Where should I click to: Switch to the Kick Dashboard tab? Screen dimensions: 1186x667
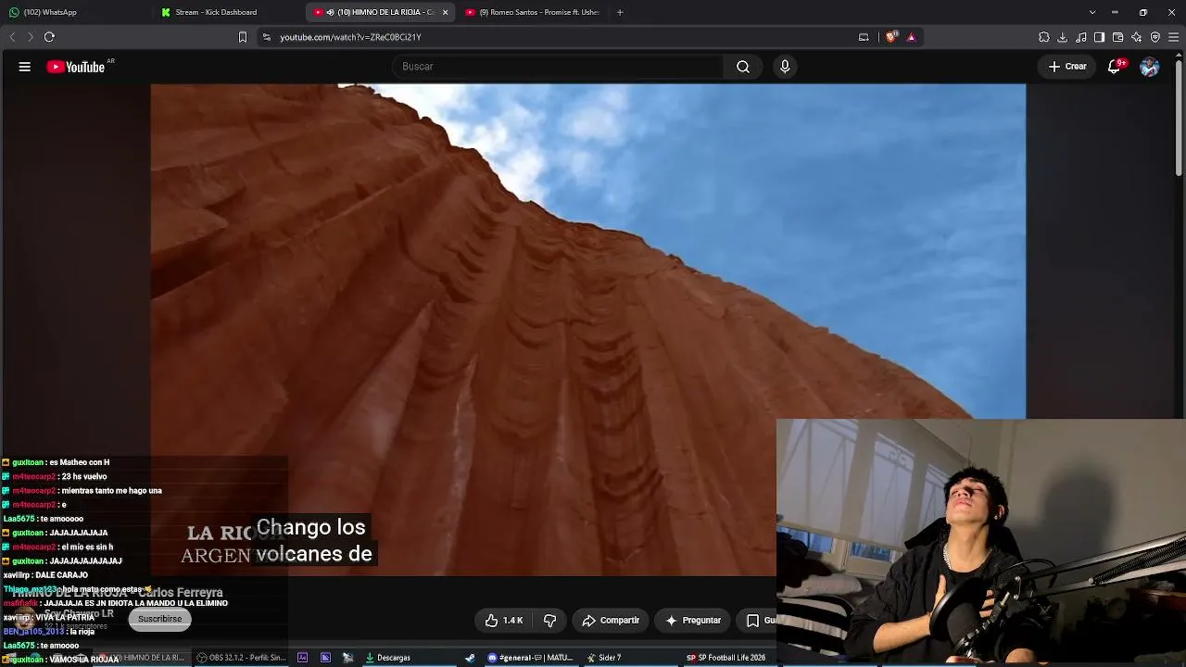(229, 12)
